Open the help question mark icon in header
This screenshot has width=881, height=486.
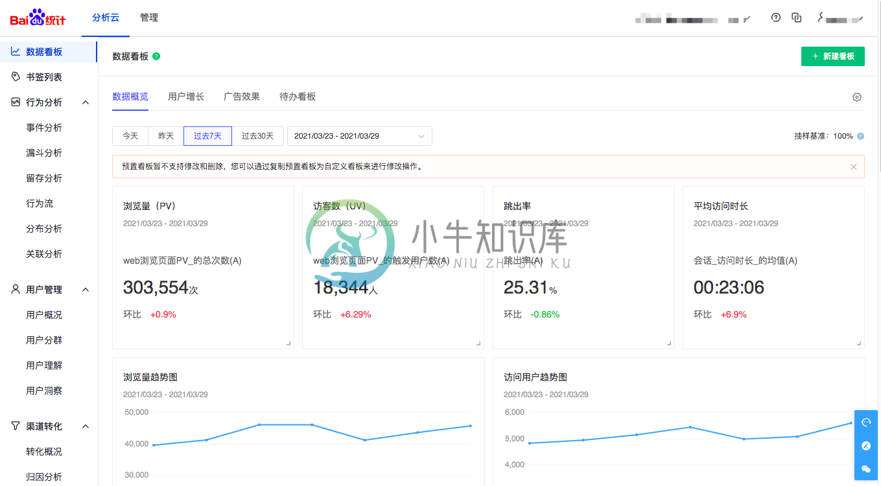(776, 17)
